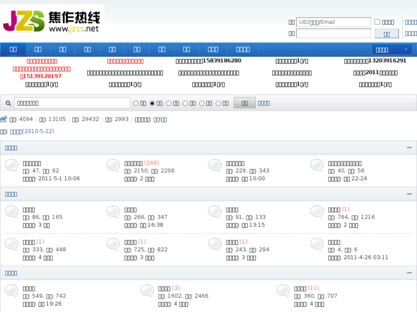Click the password input field below UID/Email

pos(333,33)
